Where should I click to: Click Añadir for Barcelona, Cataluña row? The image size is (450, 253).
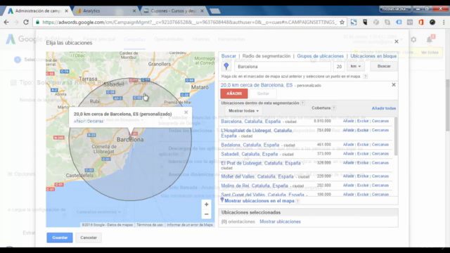click(x=349, y=121)
